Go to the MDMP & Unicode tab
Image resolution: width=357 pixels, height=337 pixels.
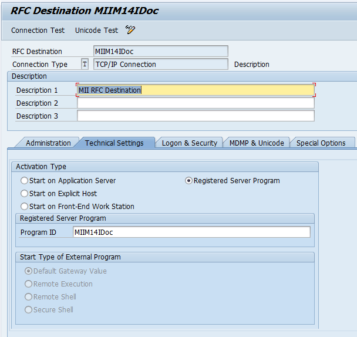pos(257,143)
